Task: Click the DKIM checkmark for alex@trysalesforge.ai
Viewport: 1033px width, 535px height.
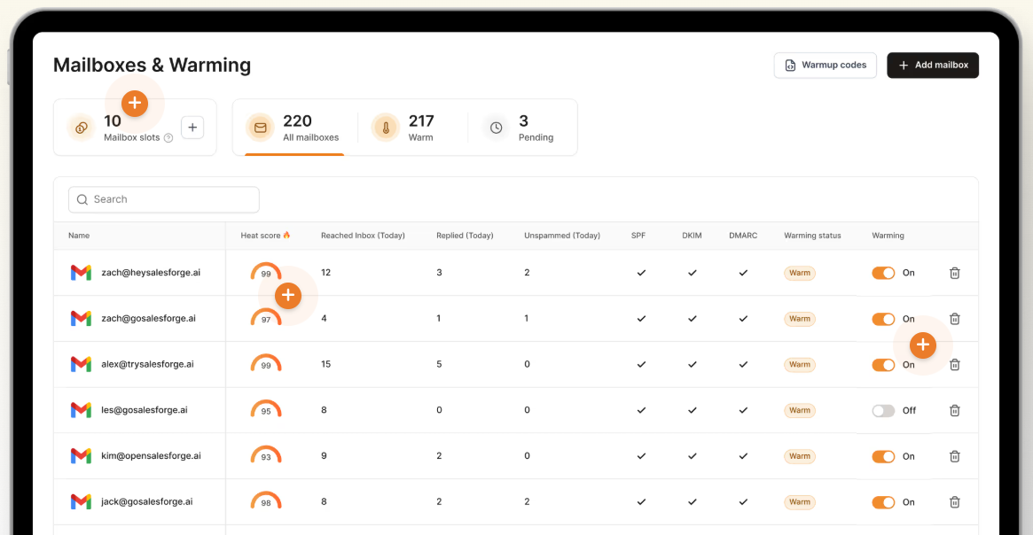Action: [693, 364]
